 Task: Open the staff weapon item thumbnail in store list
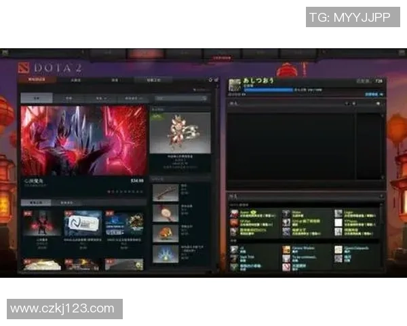pyautogui.click(x=166, y=193)
